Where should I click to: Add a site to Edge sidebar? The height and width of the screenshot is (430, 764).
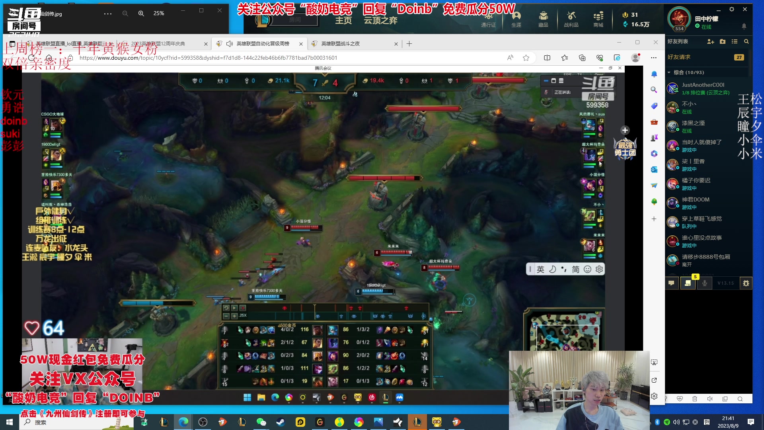[654, 219]
